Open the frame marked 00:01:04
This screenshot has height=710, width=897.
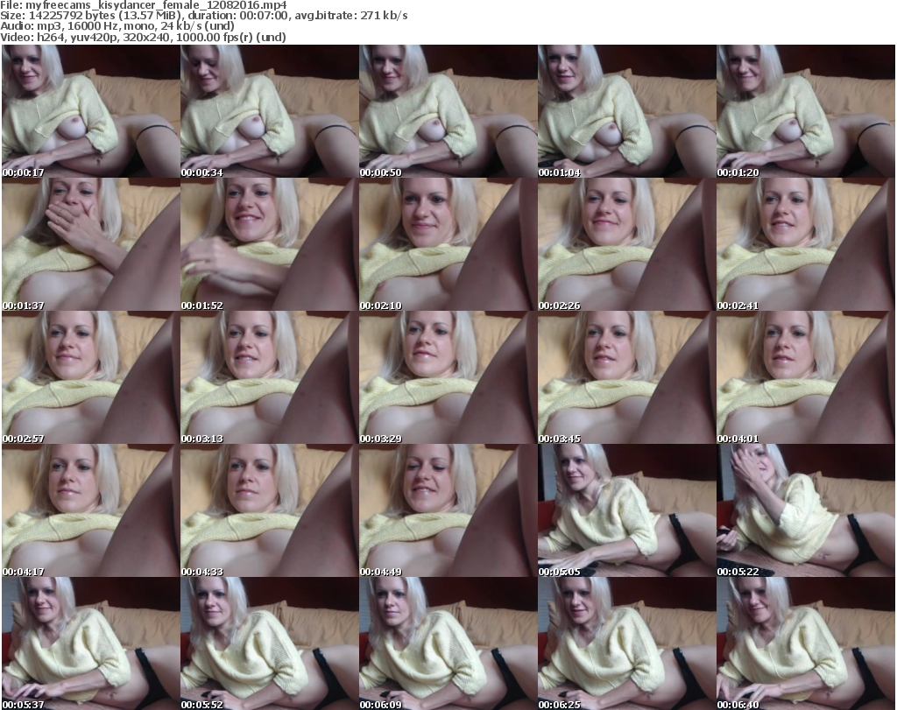[626, 111]
